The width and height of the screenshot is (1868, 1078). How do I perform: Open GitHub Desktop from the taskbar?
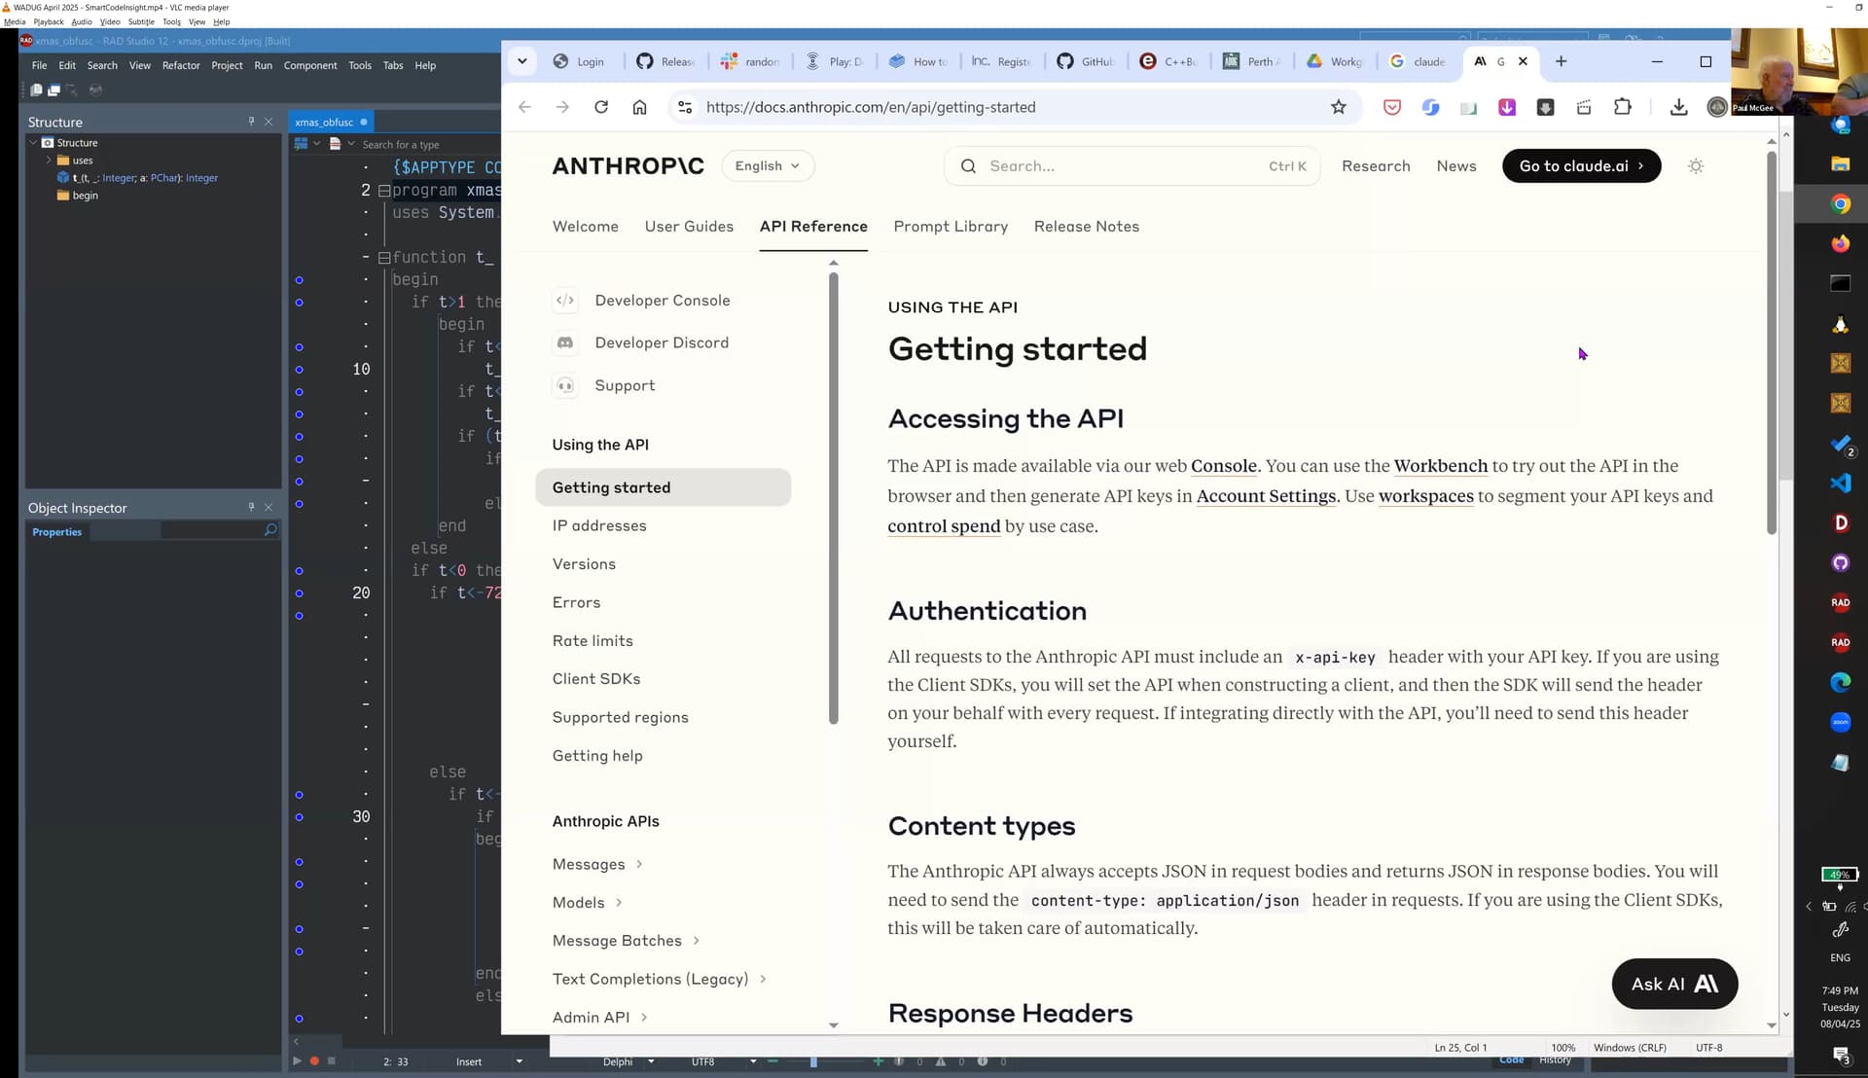tap(1840, 562)
